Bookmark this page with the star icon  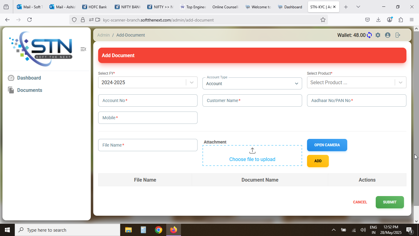tap(323, 20)
